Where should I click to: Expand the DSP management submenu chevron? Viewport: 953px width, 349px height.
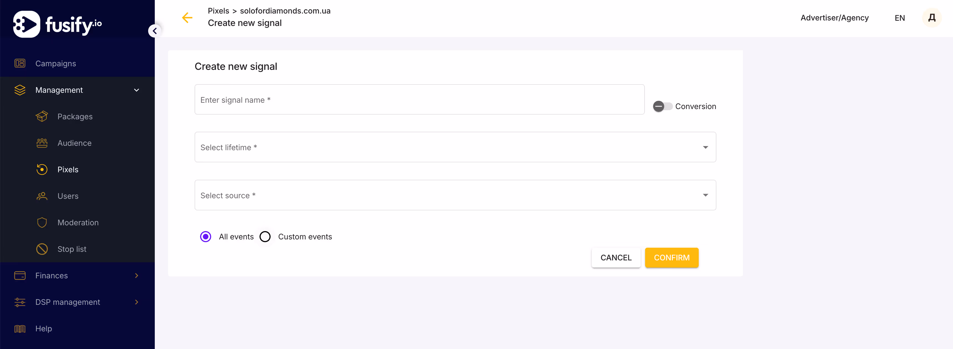pos(137,302)
